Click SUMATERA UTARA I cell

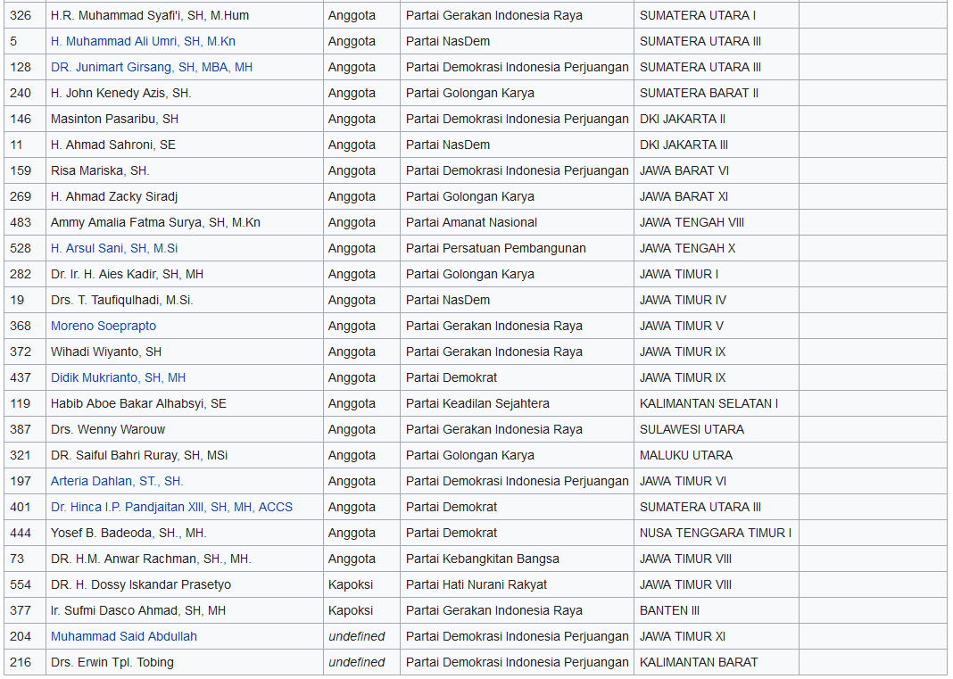(x=717, y=16)
